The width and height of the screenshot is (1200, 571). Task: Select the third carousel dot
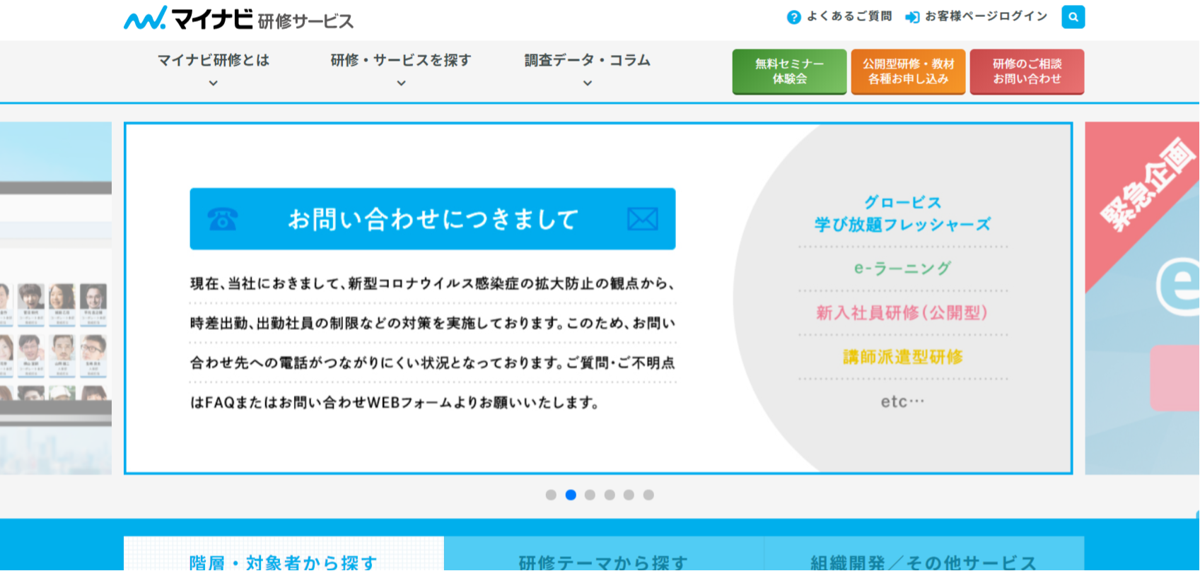click(x=590, y=495)
